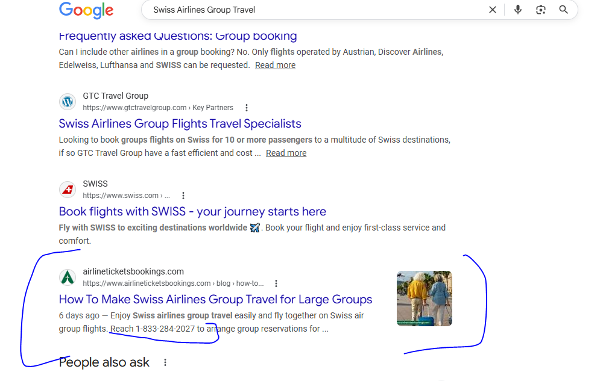This screenshot has height=381, width=603.
Task: Click the magnifying glass search button
Action: point(564,10)
